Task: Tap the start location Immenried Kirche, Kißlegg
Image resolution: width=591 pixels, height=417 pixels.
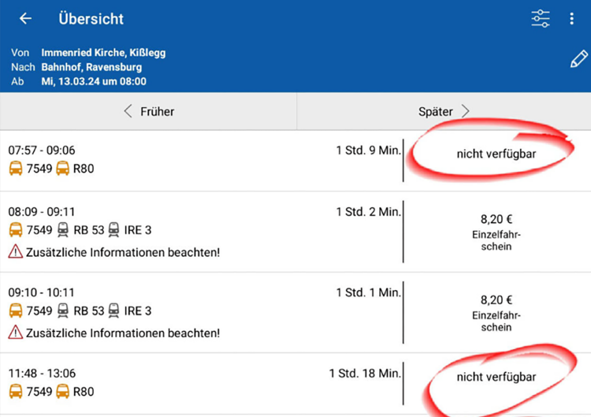Action: [103, 53]
